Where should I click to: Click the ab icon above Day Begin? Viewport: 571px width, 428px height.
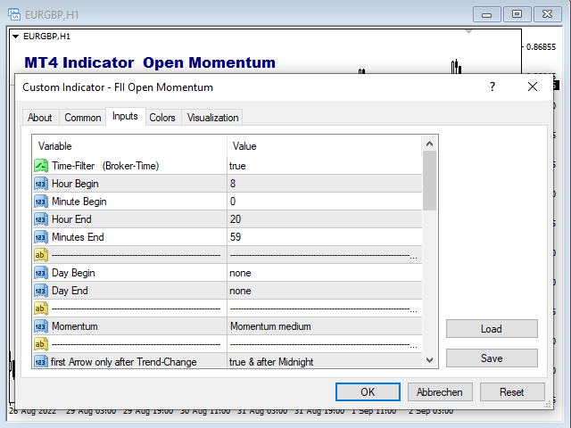coord(41,255)
